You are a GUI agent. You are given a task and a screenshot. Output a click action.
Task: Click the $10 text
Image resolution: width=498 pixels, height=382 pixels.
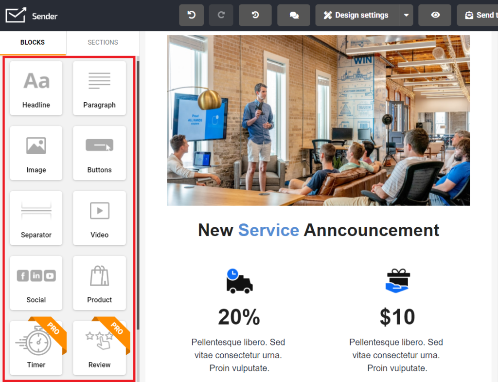point(397,317)
